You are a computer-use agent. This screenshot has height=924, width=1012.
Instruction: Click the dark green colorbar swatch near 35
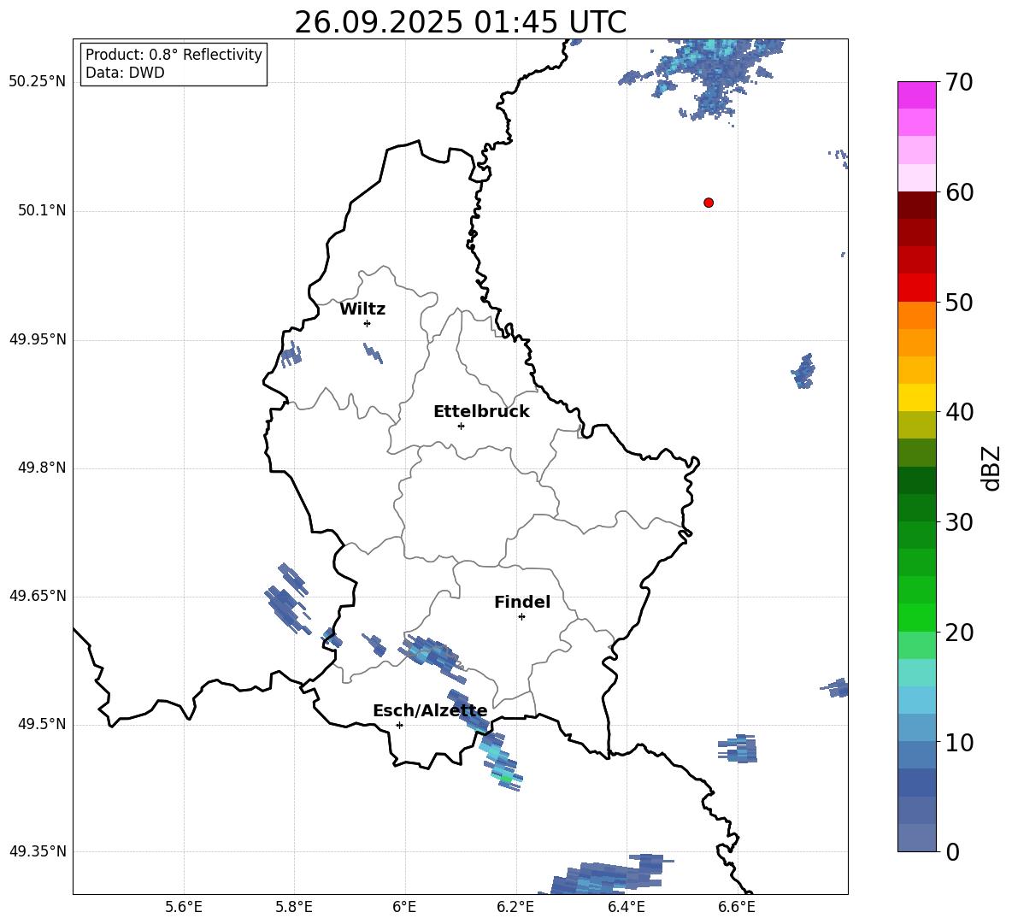(x=916, y=480)
